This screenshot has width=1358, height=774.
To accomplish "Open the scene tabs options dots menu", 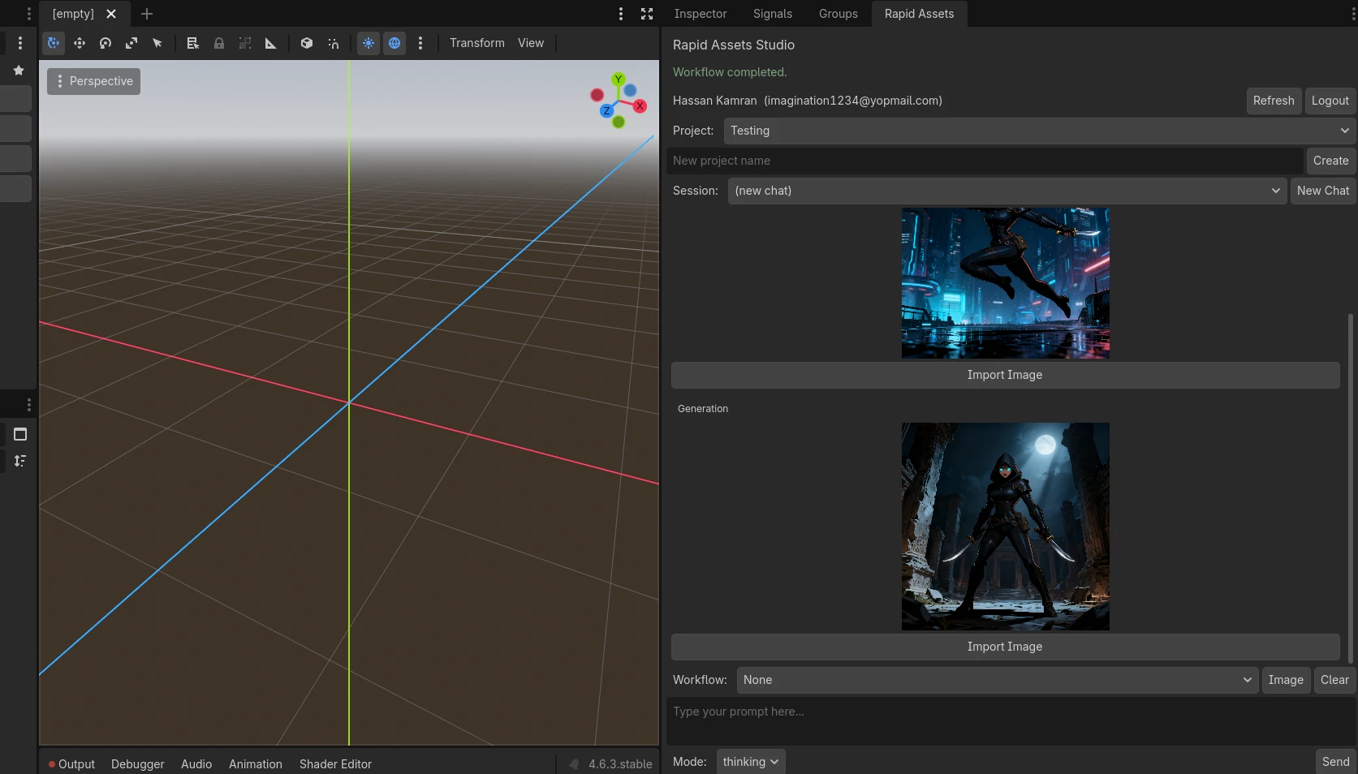I will tap(621, 14).
